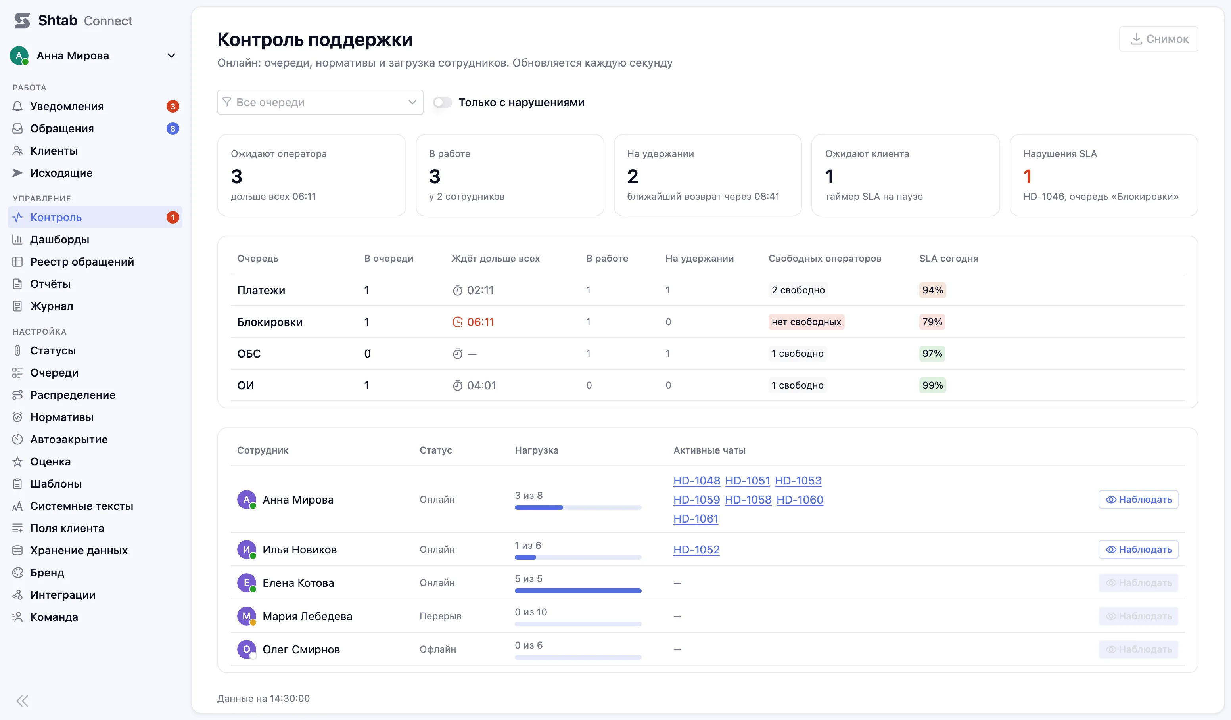Viewport: 1231px width, 720px height.
Task: Click Наблюдать for Анна Мирова
Action: pyautogui.click(x=1138, y=499)
